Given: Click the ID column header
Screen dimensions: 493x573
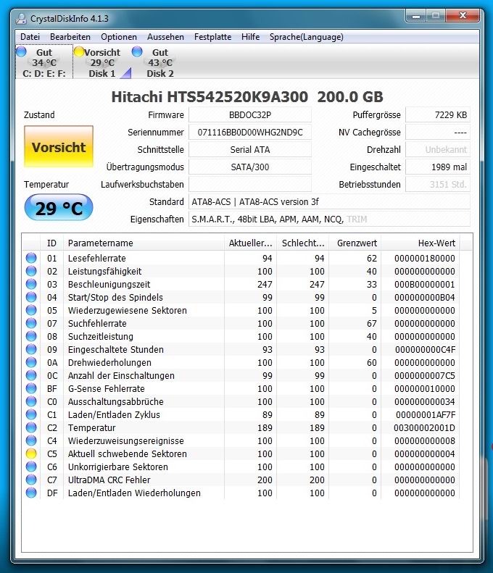Looking at the screenshot, I should click(x=51, y=243).
